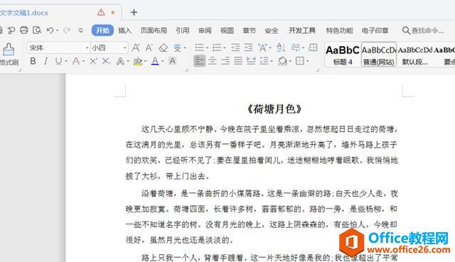
Task: Apply subscript X₂ formatting
Action: point(106,61)
